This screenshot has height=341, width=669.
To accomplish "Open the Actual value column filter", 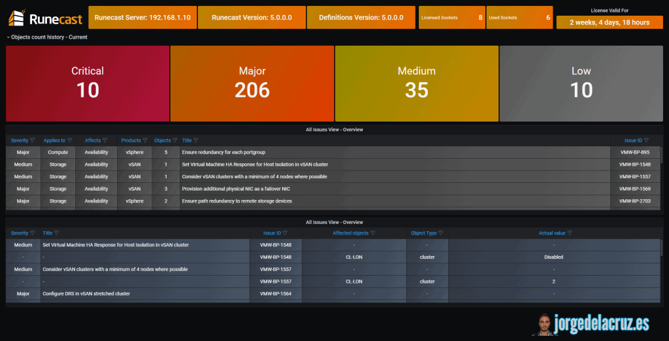I will pos(570,233).
